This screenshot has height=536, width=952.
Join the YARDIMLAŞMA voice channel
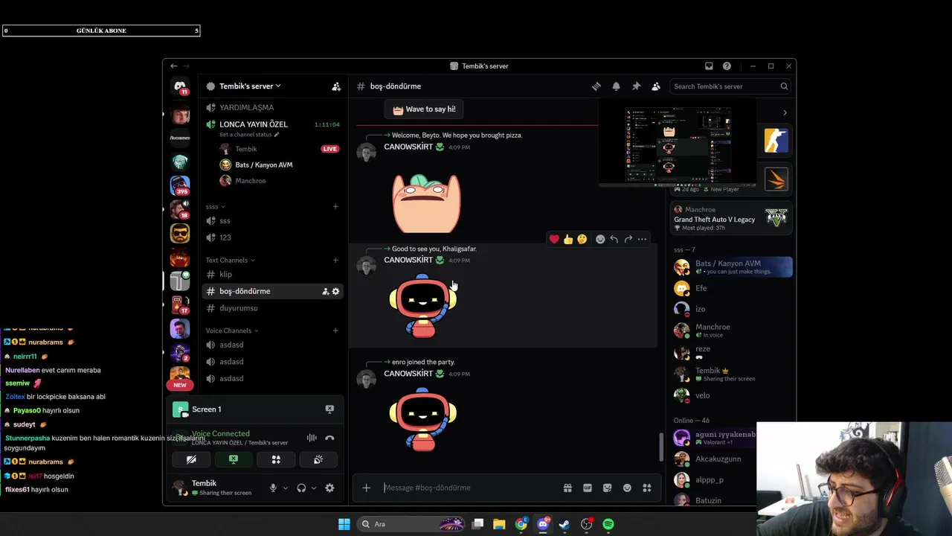(x=272, y=107)
